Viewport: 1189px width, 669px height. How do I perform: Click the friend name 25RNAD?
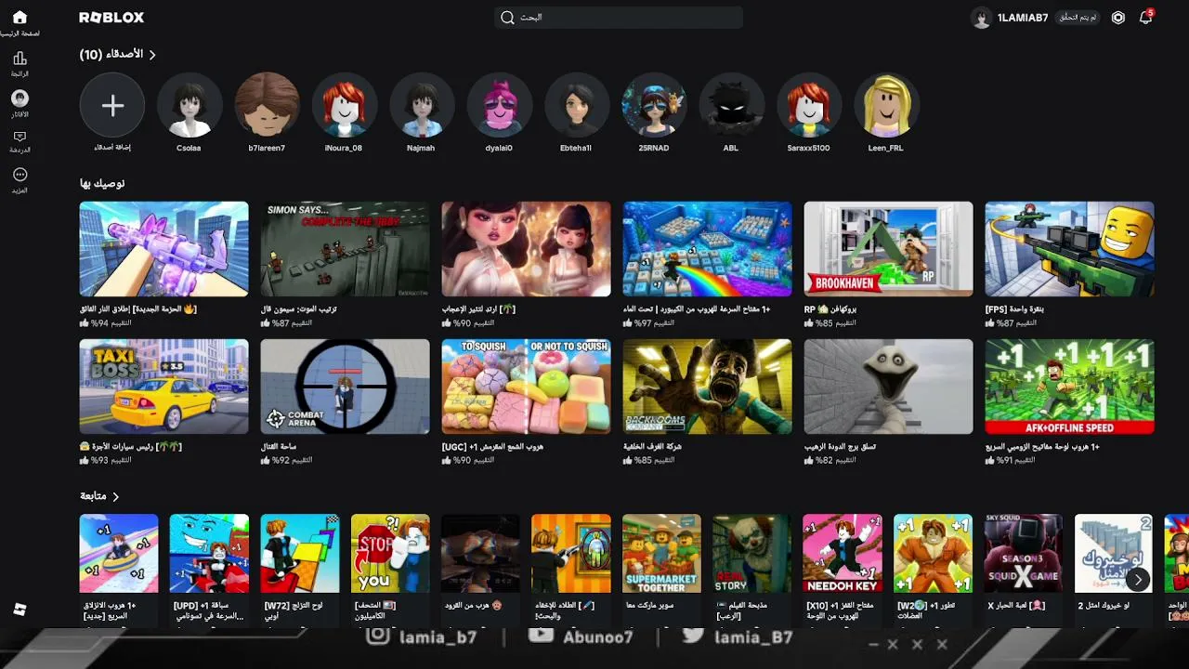pos(654,148)
